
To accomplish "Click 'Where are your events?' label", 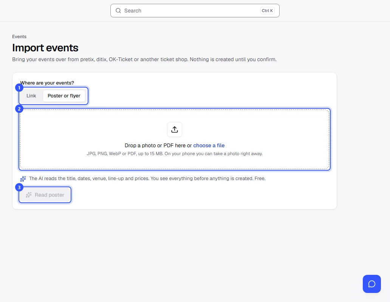I will tap(47, 83).
